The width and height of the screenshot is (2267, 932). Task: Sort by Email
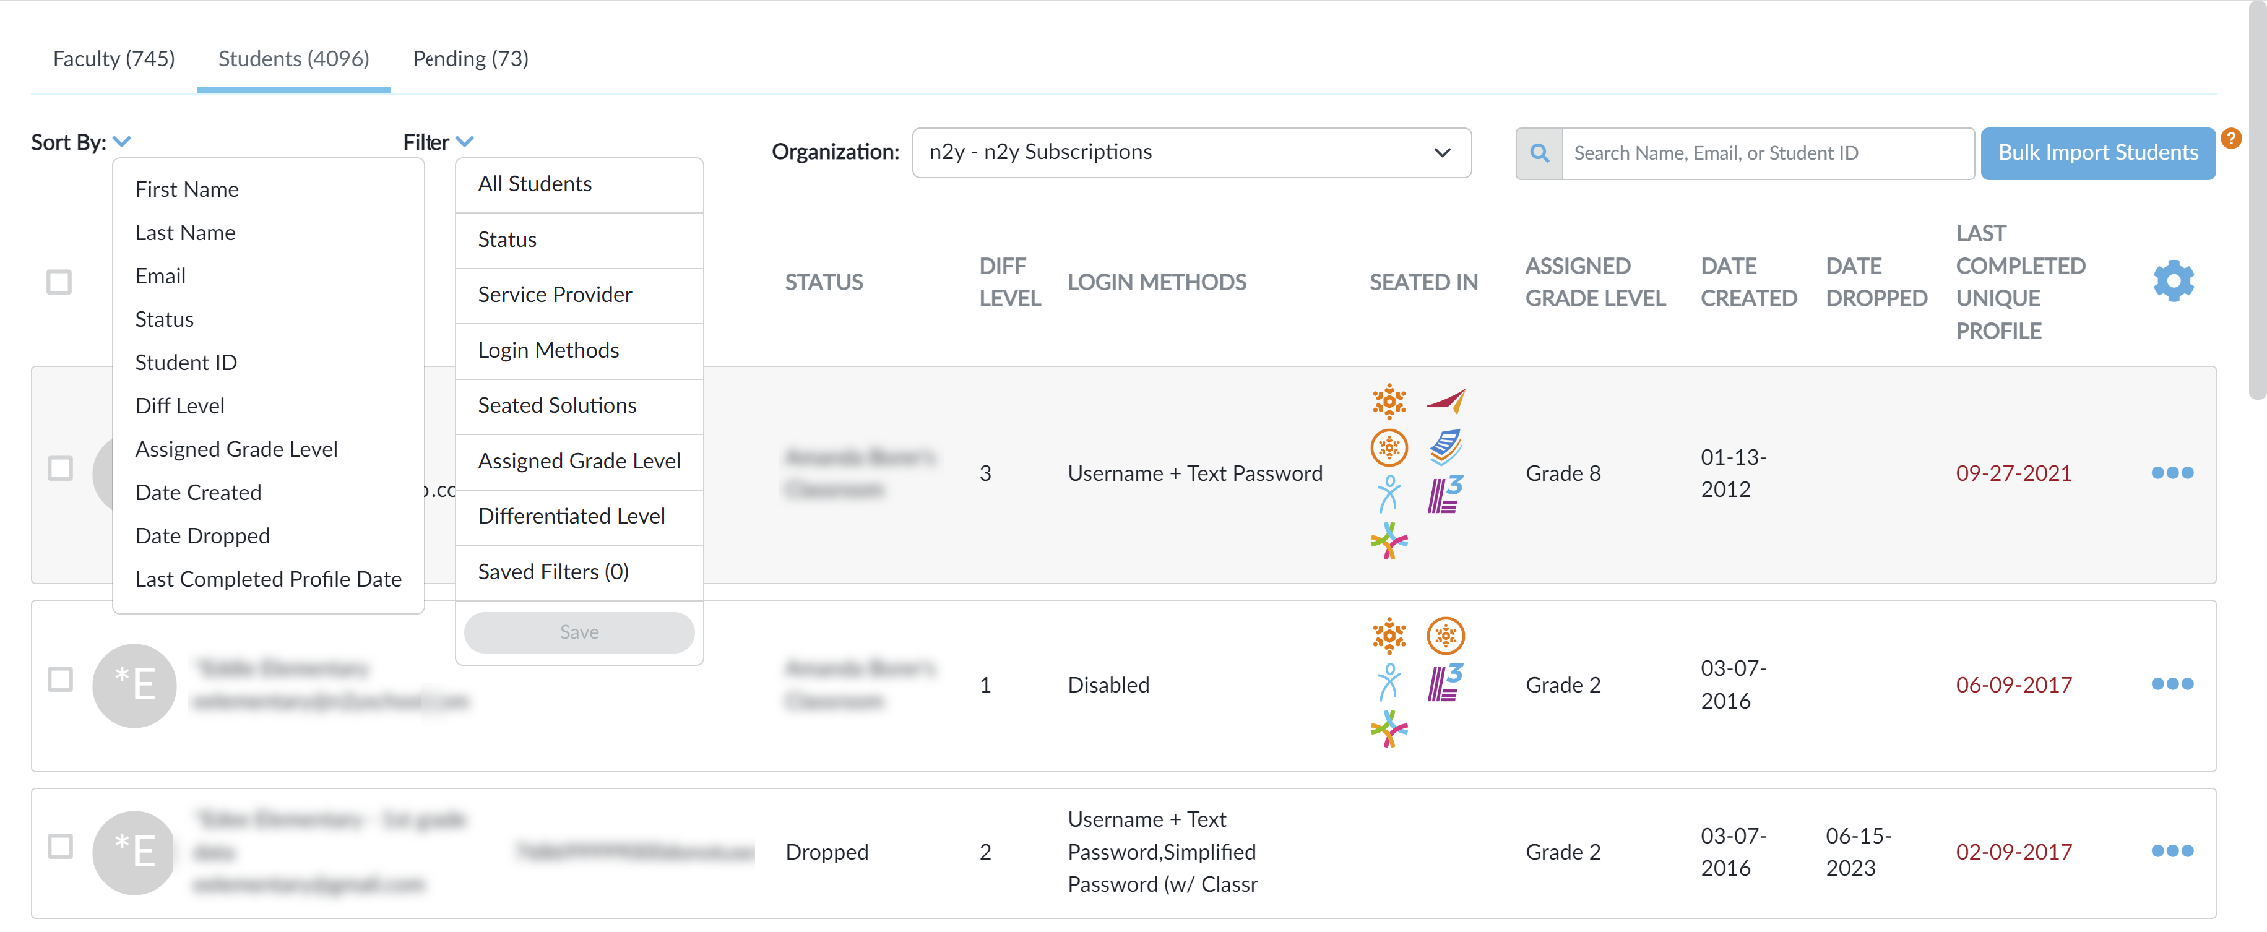[x=160, y=275]
